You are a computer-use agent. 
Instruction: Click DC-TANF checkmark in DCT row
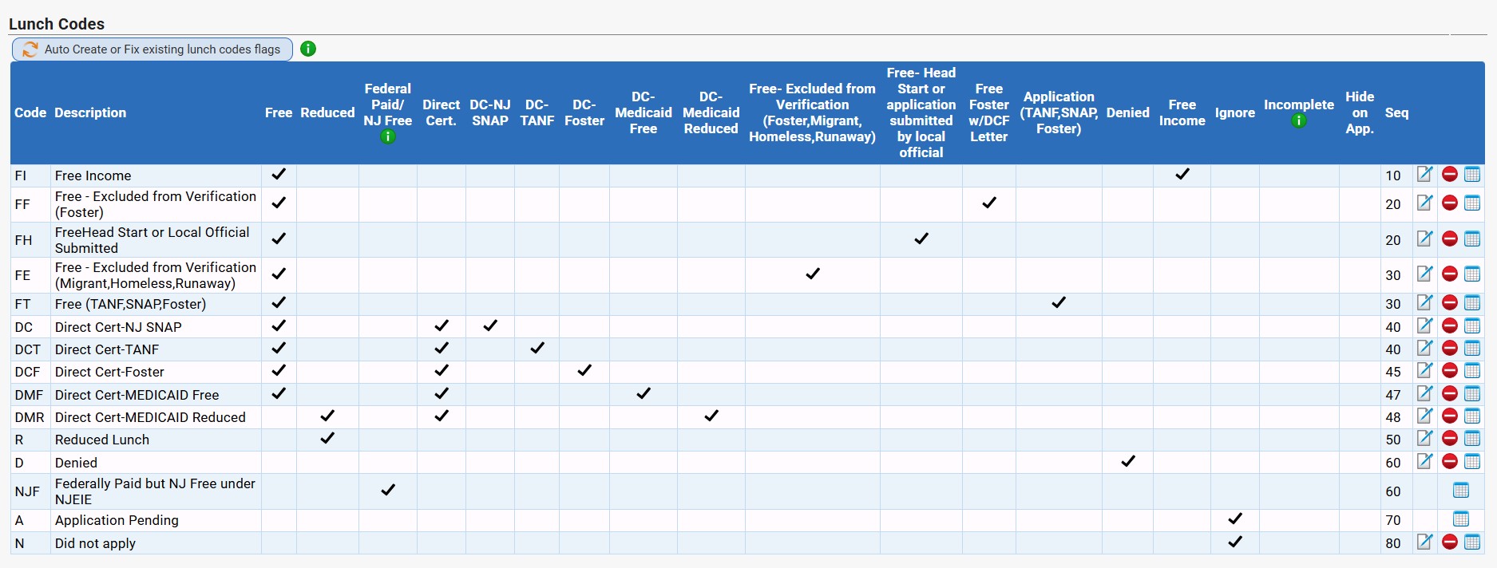tap(537, 348)
